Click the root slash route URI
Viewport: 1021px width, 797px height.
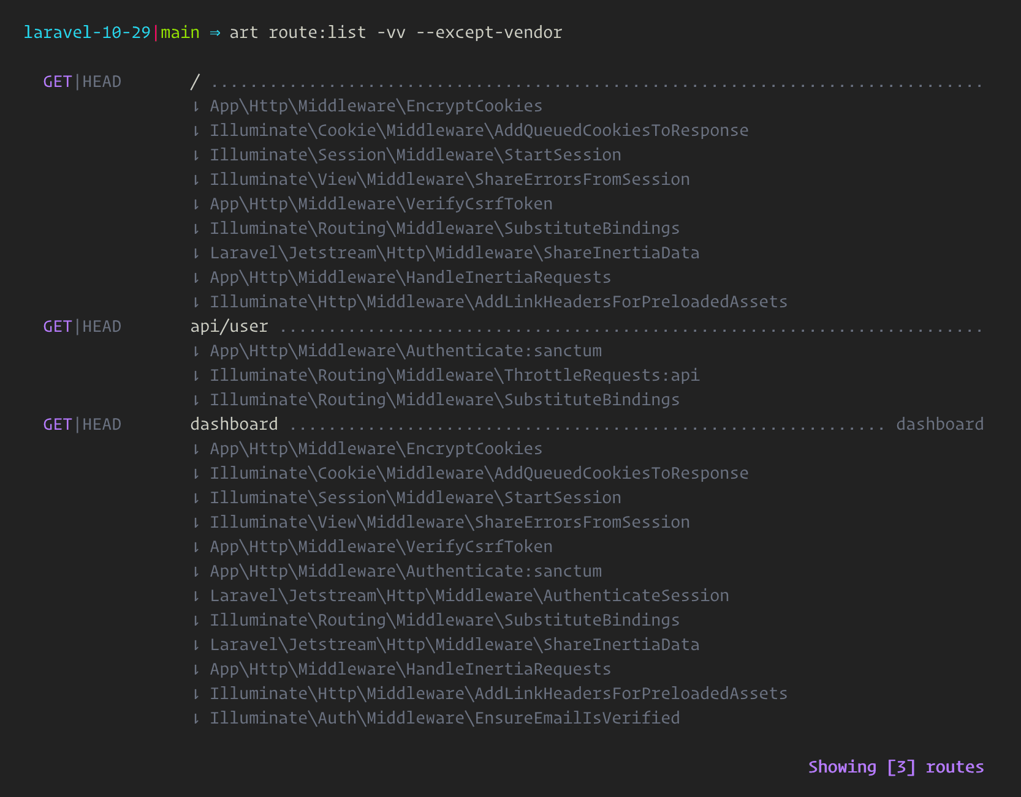[195, 81]
